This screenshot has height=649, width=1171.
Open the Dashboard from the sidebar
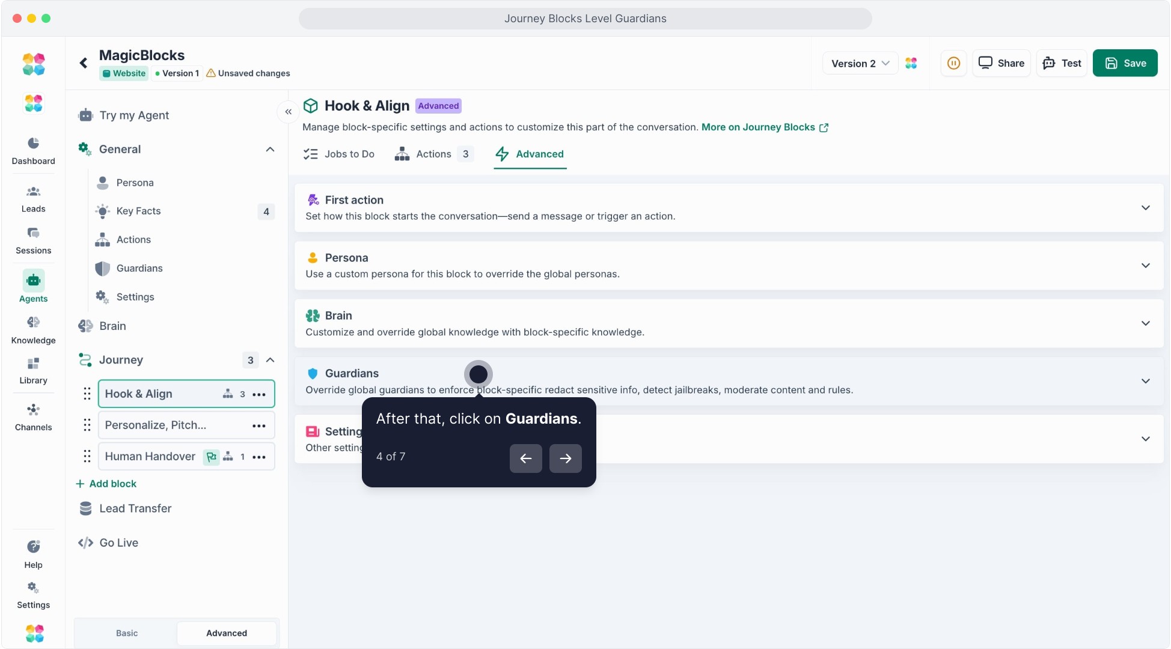coord(33,150)
